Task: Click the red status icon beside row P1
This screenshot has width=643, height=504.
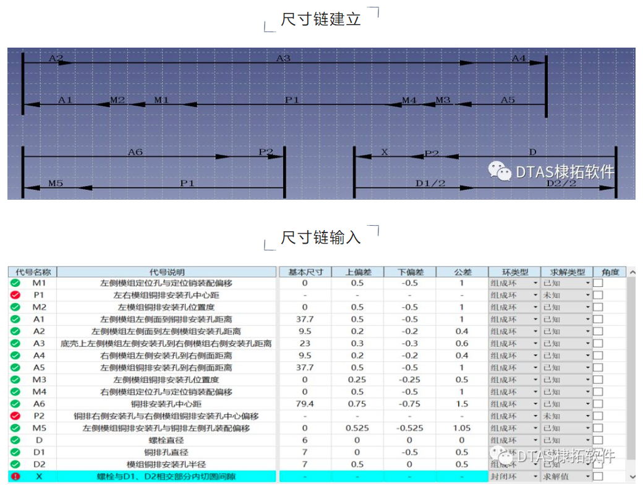Action: [x=15, y=296]
